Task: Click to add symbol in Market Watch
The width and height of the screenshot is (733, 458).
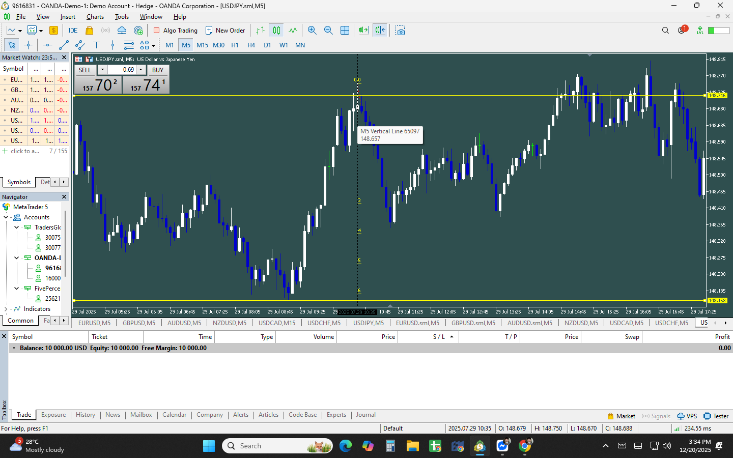Action: (x=20, y=151)
